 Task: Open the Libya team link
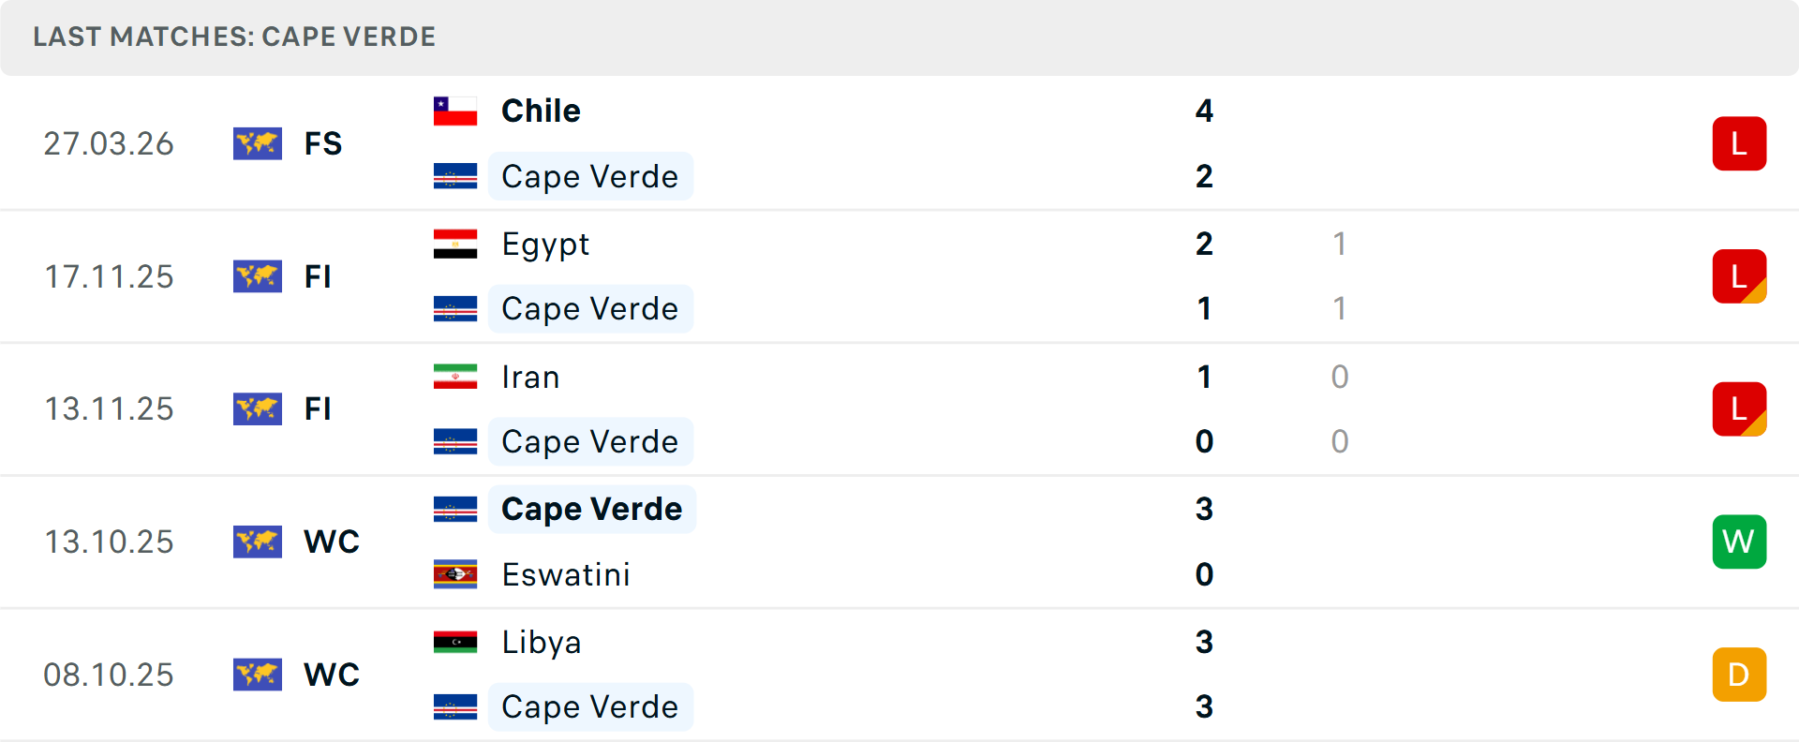point(542,642)
